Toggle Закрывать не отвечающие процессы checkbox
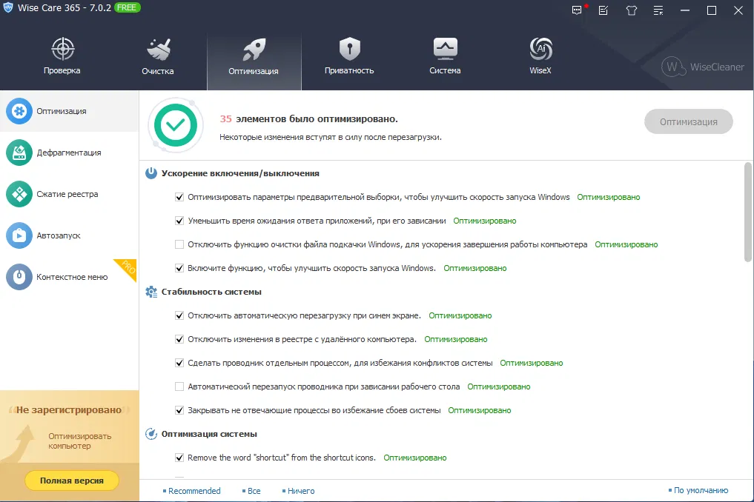 (x=179, y=410)
